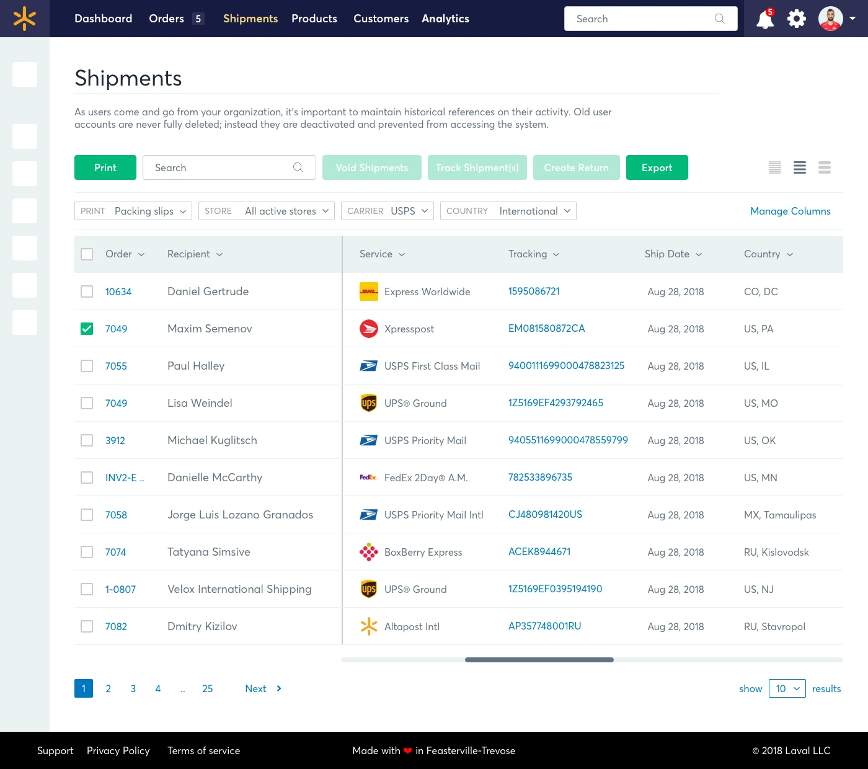The image size is (868, 769).
Task: Switch to medium row density view
Action: click(800, 167)
